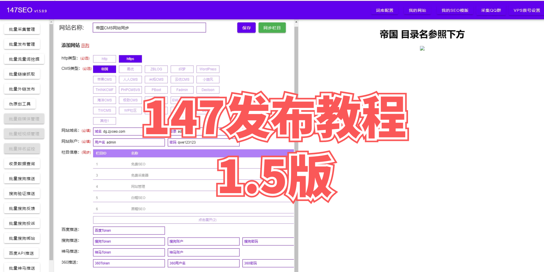Click the 搜狗密码 input field

[x=268, y=241]
